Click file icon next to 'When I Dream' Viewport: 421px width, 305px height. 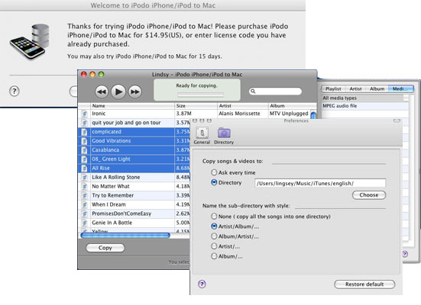click(84, 205)
